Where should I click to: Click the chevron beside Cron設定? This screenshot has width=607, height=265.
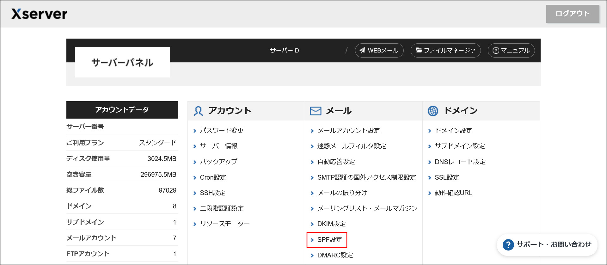tap(195, 178)
